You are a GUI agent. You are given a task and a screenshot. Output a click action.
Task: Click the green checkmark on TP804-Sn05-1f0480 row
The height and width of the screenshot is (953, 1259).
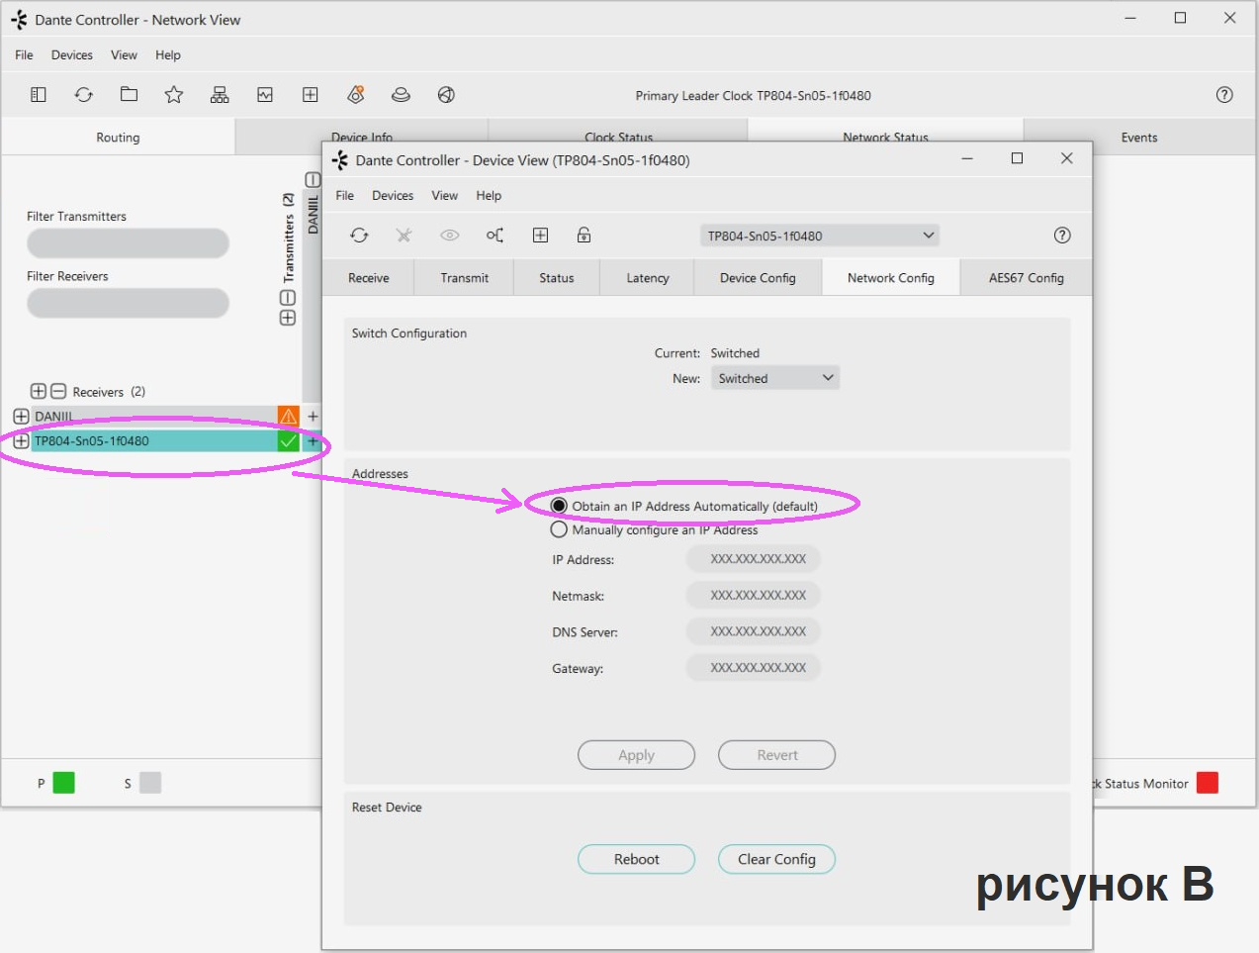[x=288, y=441]
